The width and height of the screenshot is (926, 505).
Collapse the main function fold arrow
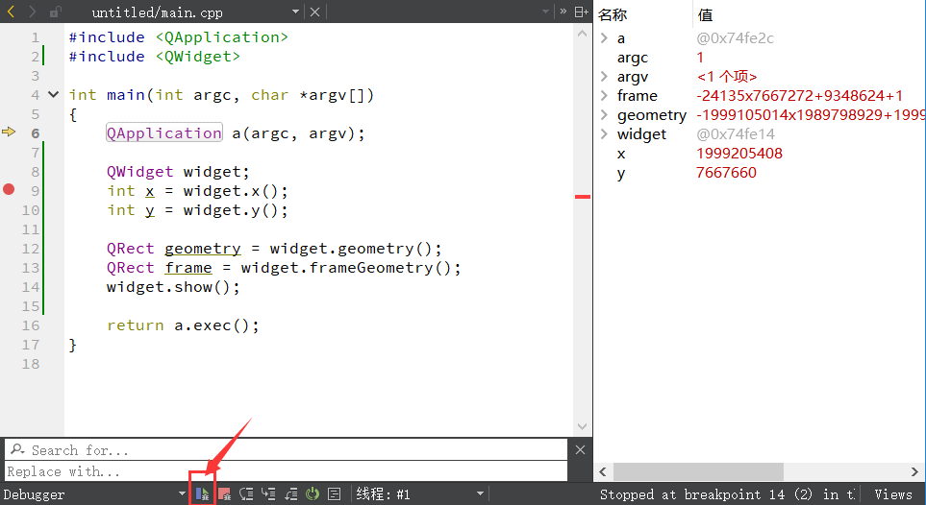tap(53, 94)
